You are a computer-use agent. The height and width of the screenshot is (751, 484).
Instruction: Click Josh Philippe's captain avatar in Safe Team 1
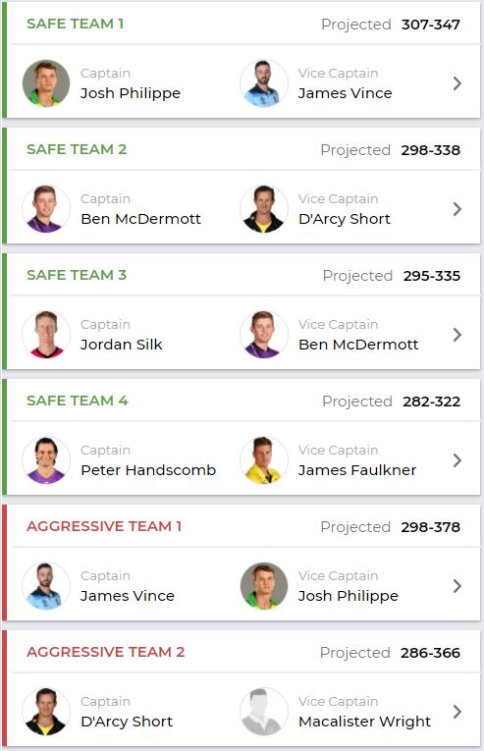tap(46, 83)
